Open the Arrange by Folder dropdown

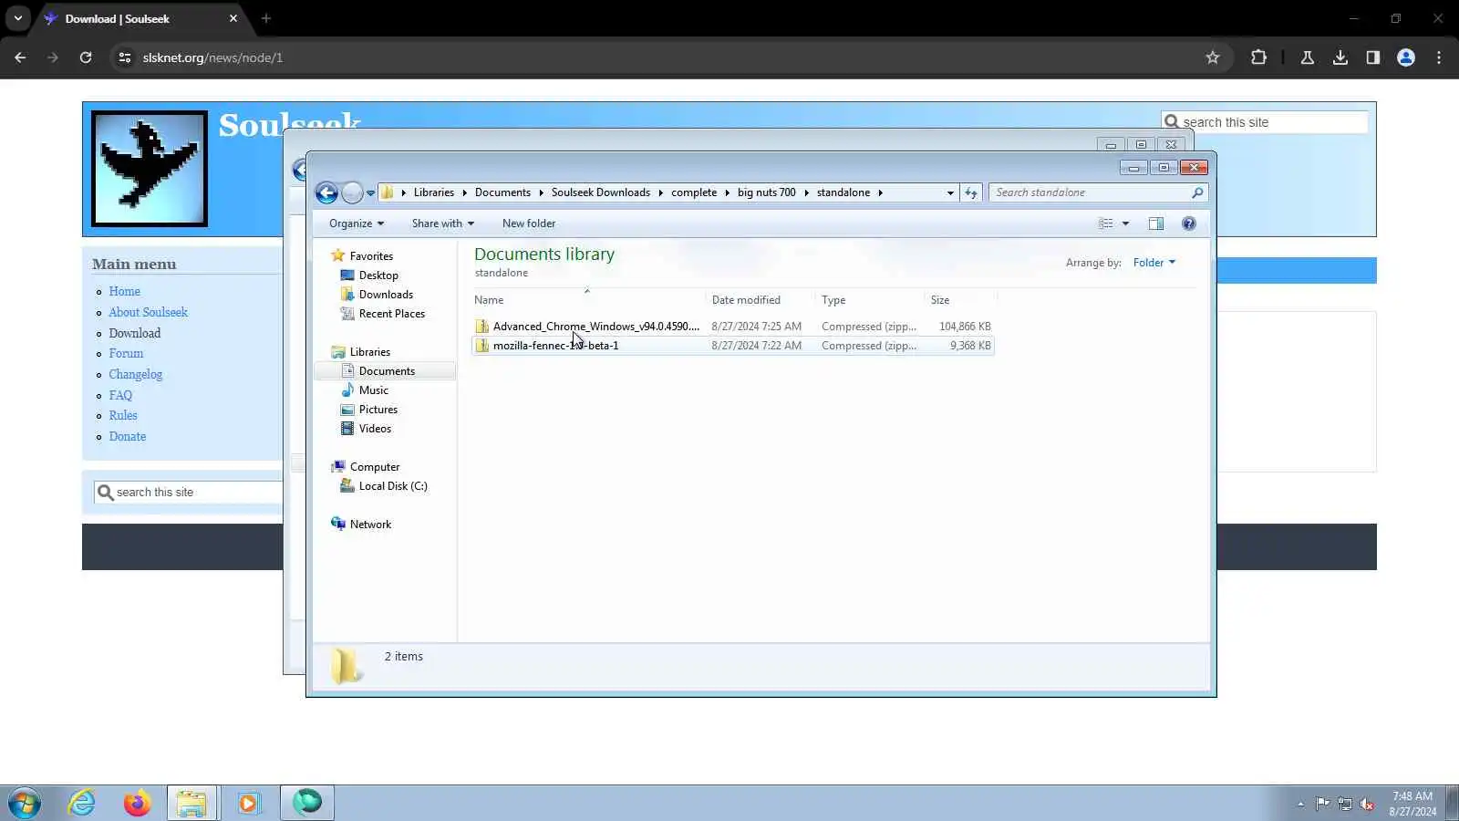[x=1154, y=263]
